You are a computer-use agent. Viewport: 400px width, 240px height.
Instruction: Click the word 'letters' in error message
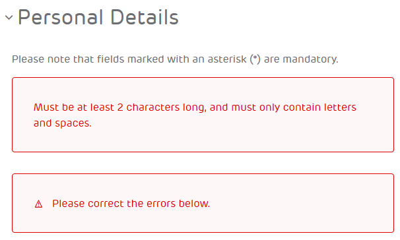click(340, 107)
